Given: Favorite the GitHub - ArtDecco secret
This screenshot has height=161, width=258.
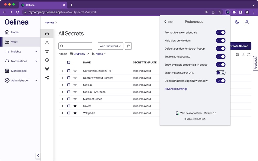Looking at the screenshot, I should 75,92.
